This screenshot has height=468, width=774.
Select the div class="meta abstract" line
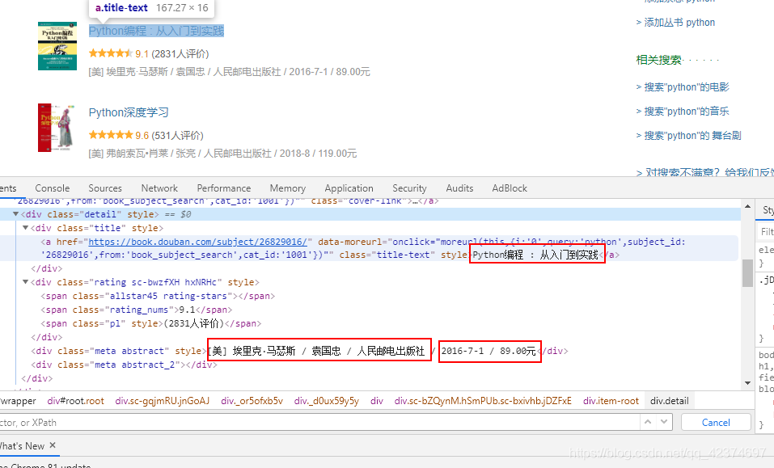[299, 351]
